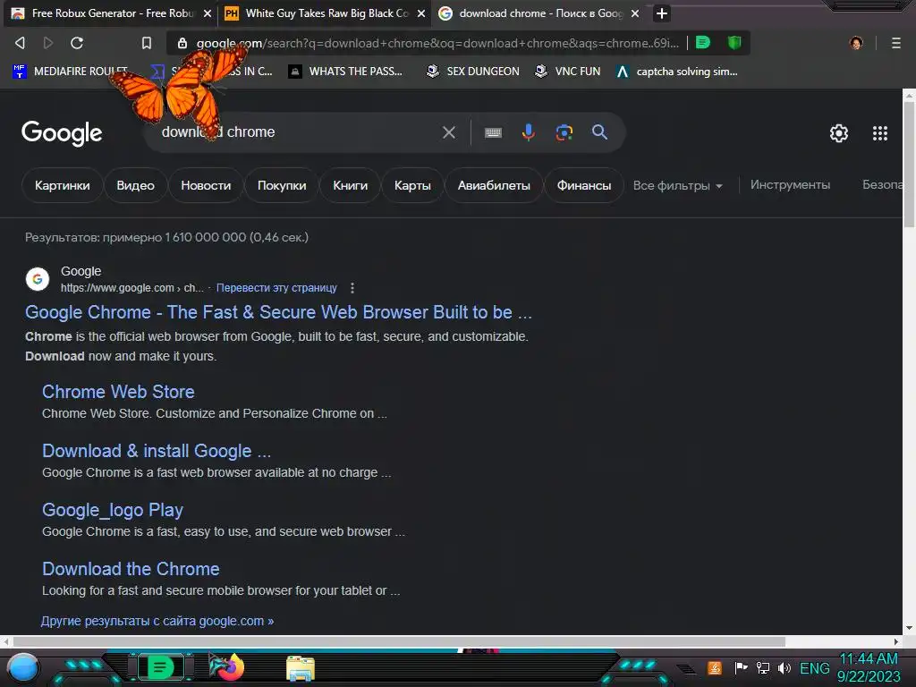Click the address bar URL
Screen dimensions: 916x687
pyautogui.click(x=437, y=43)
